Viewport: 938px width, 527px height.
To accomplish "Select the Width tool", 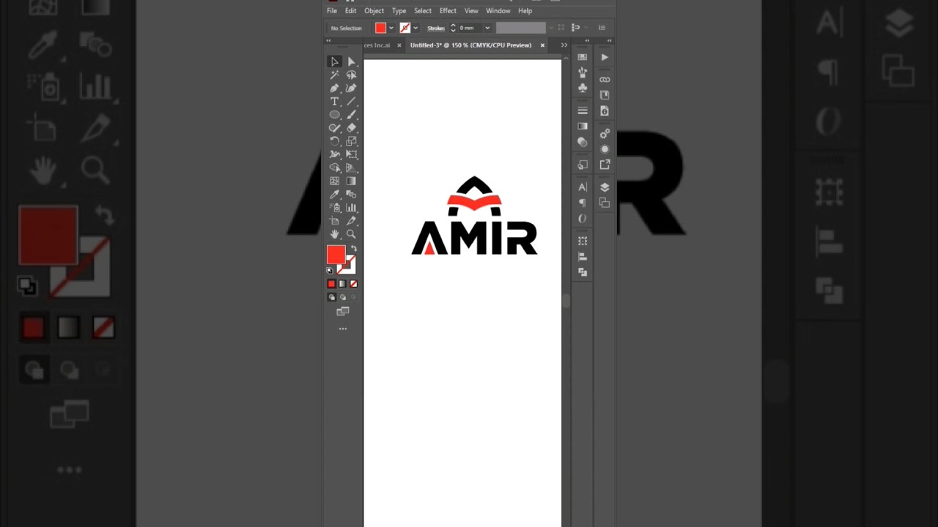I will point(334,154).
